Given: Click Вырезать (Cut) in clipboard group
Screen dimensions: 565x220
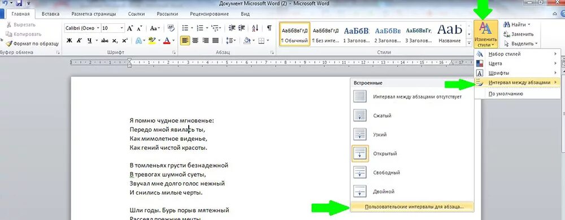Looking at the screenshot, I should (x=20, y=25).
